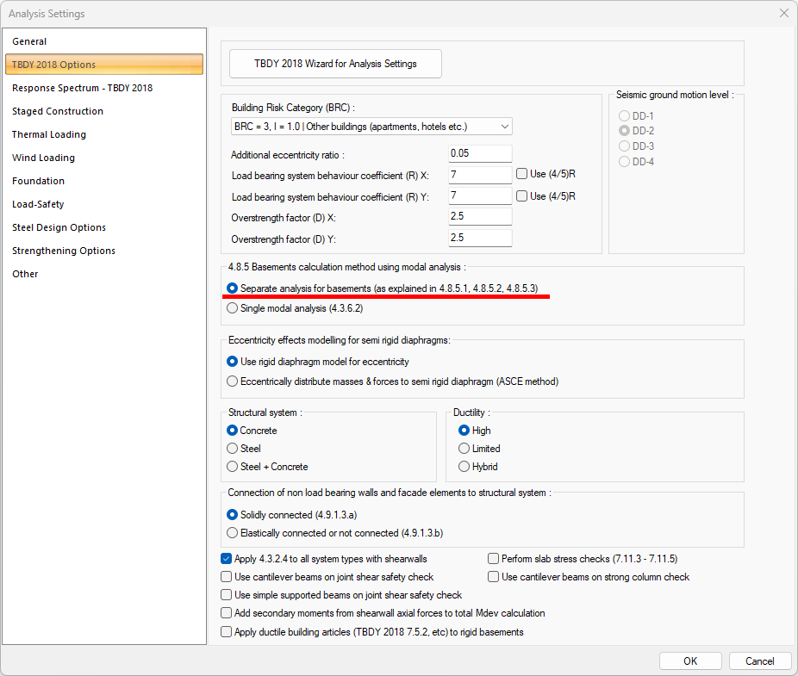Cancel the analysis settings changes
The height and width of the screenshot is (676, 798).
click(x=759, y=661)
